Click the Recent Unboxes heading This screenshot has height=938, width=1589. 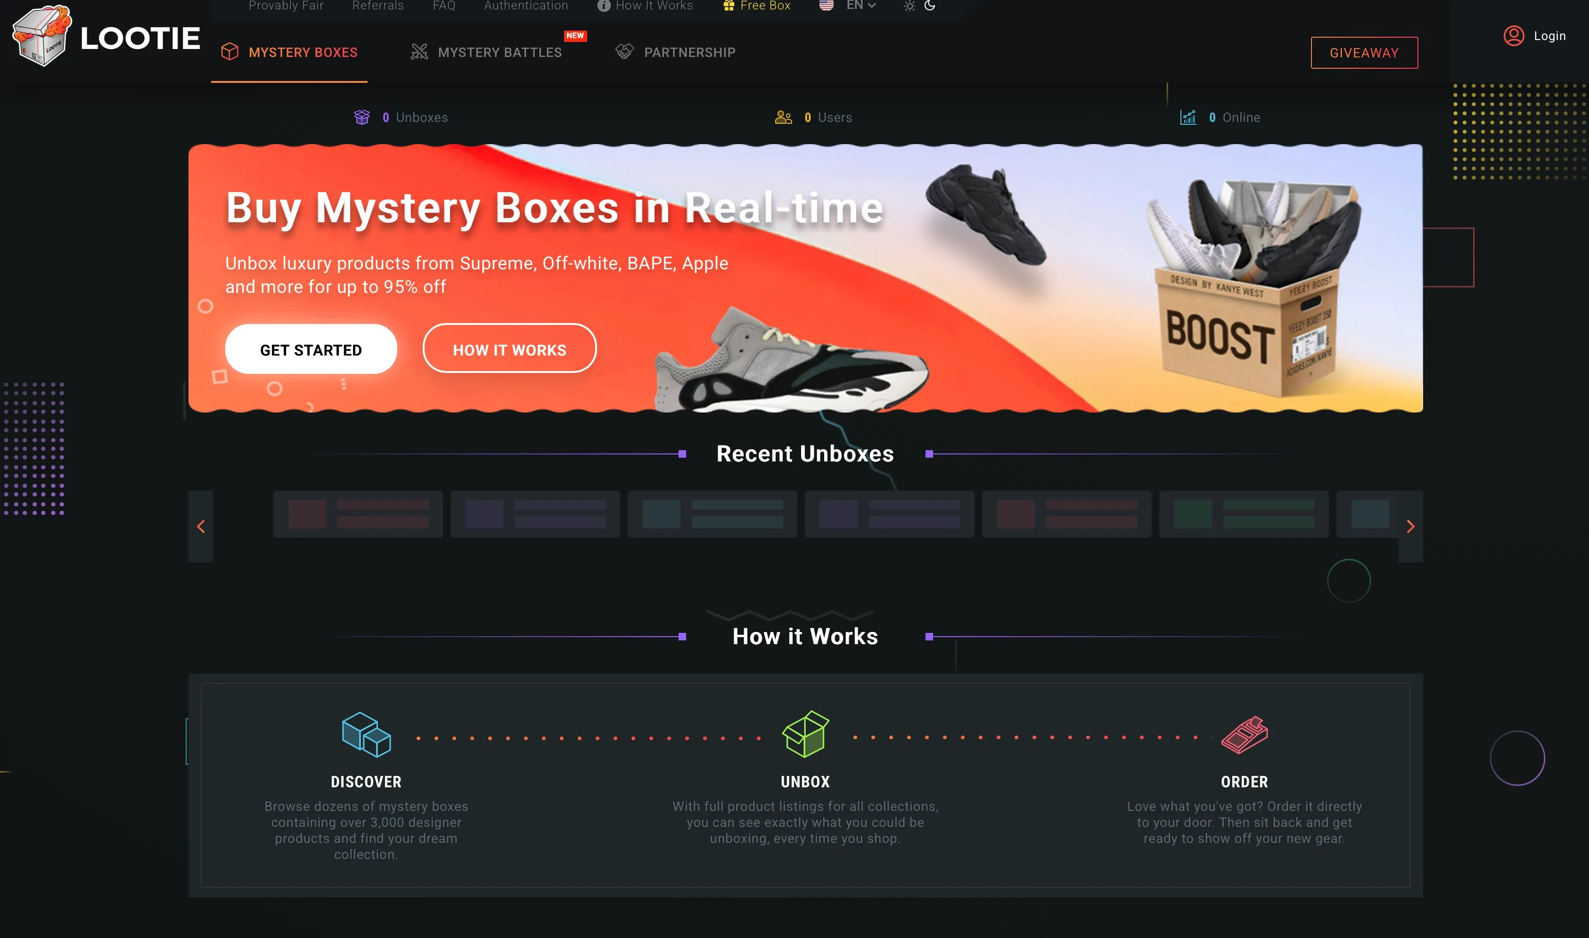[x=804, y=453]
